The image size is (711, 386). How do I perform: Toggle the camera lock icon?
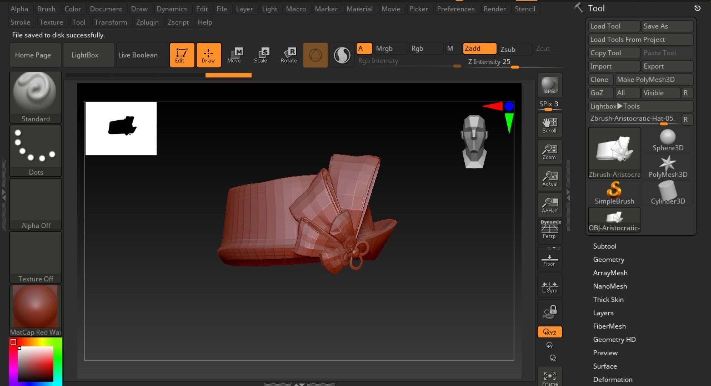coord(550,312)
